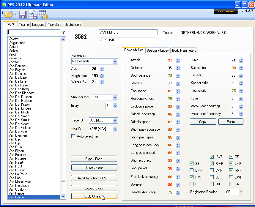Expand the Injury dropdown
The height and width of the screenshot is (207, 255).
point(115,106)
